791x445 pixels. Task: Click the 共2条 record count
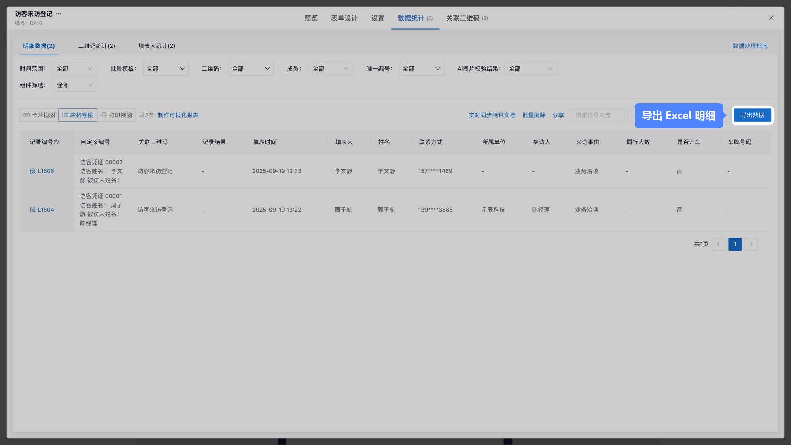(x=146, y=115)
